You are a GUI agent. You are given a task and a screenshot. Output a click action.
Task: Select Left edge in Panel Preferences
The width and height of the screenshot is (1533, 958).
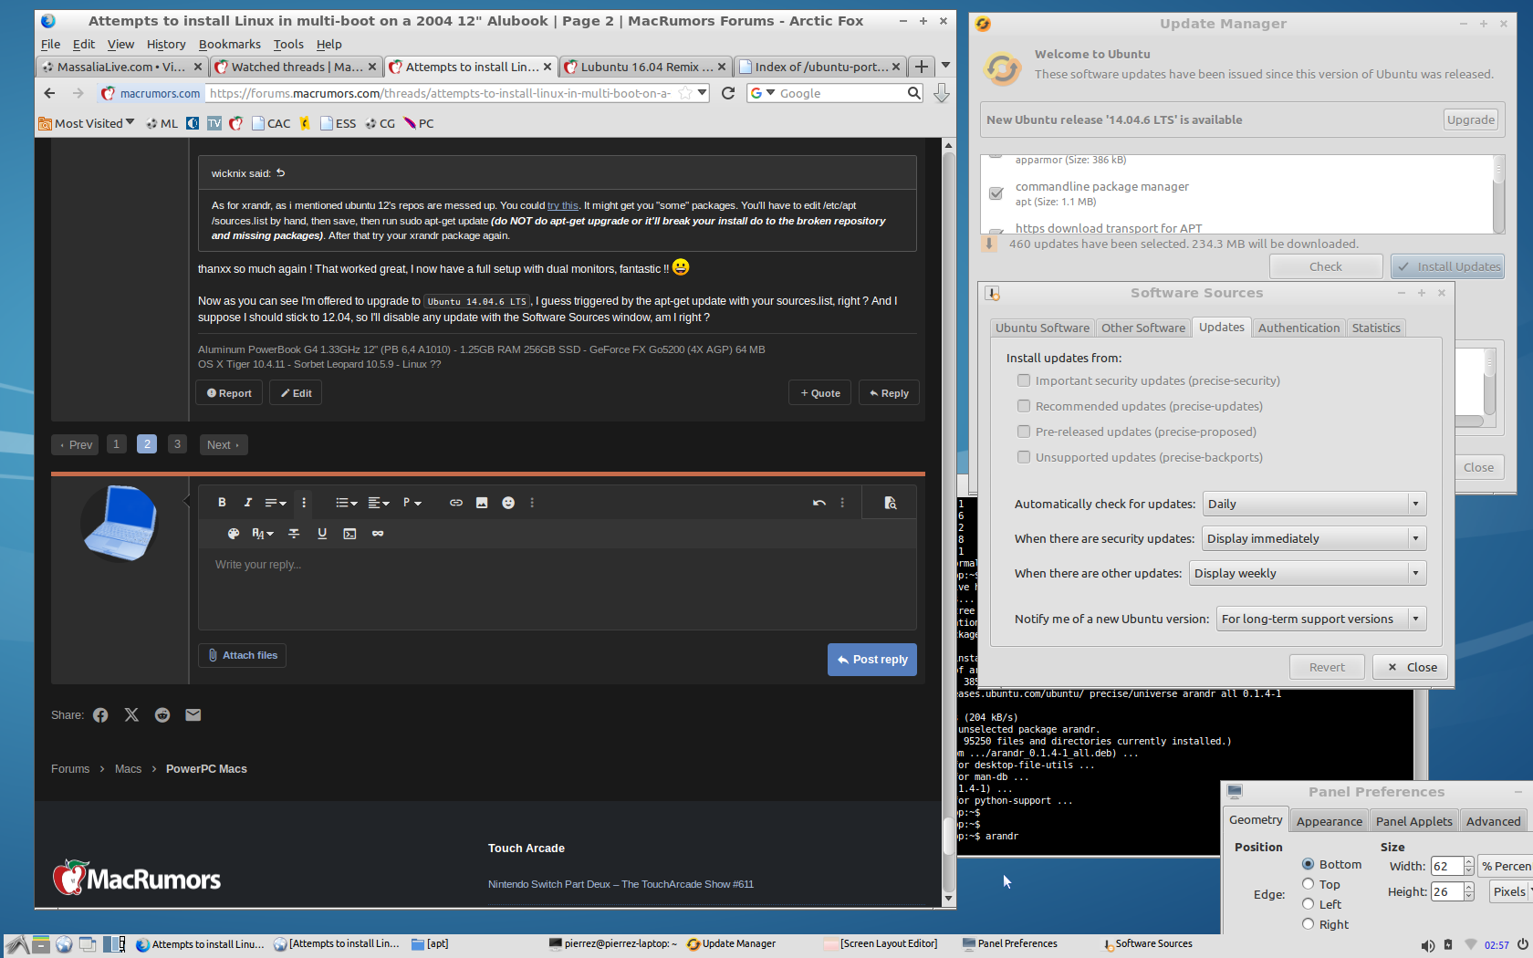click(x=1308, y=904)
